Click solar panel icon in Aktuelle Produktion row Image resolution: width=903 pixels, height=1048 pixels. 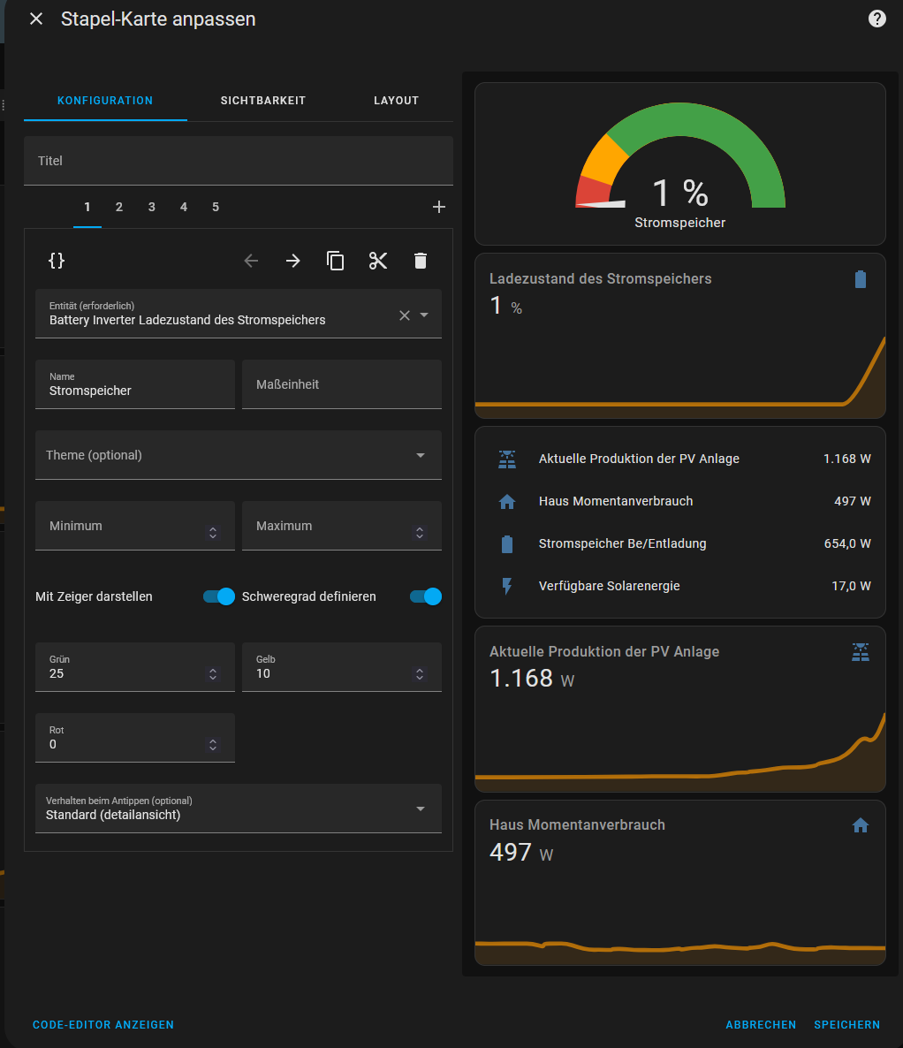click(507, 459)
